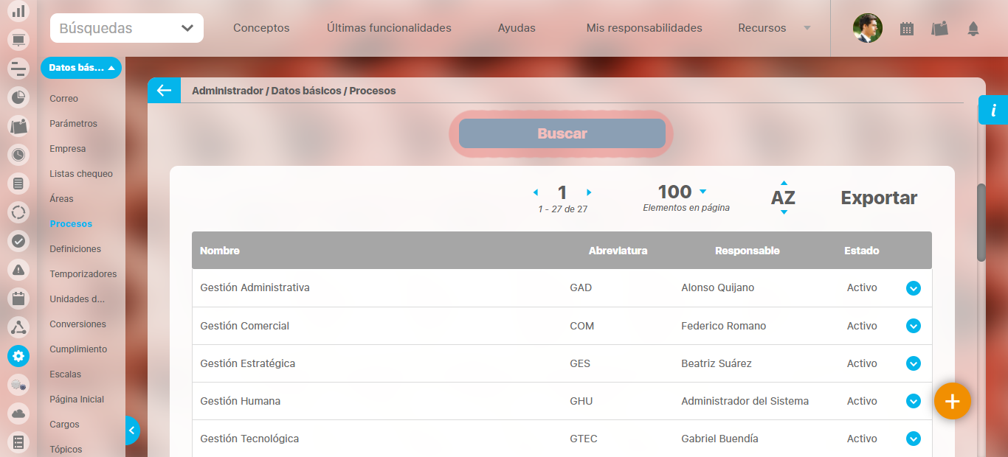Open the calendar icon in top bar
The image size is (1008, 457).
tap(907, 29)
